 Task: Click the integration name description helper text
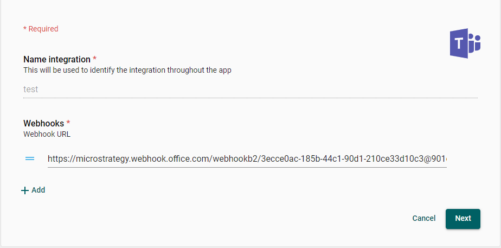coord(127,70)
